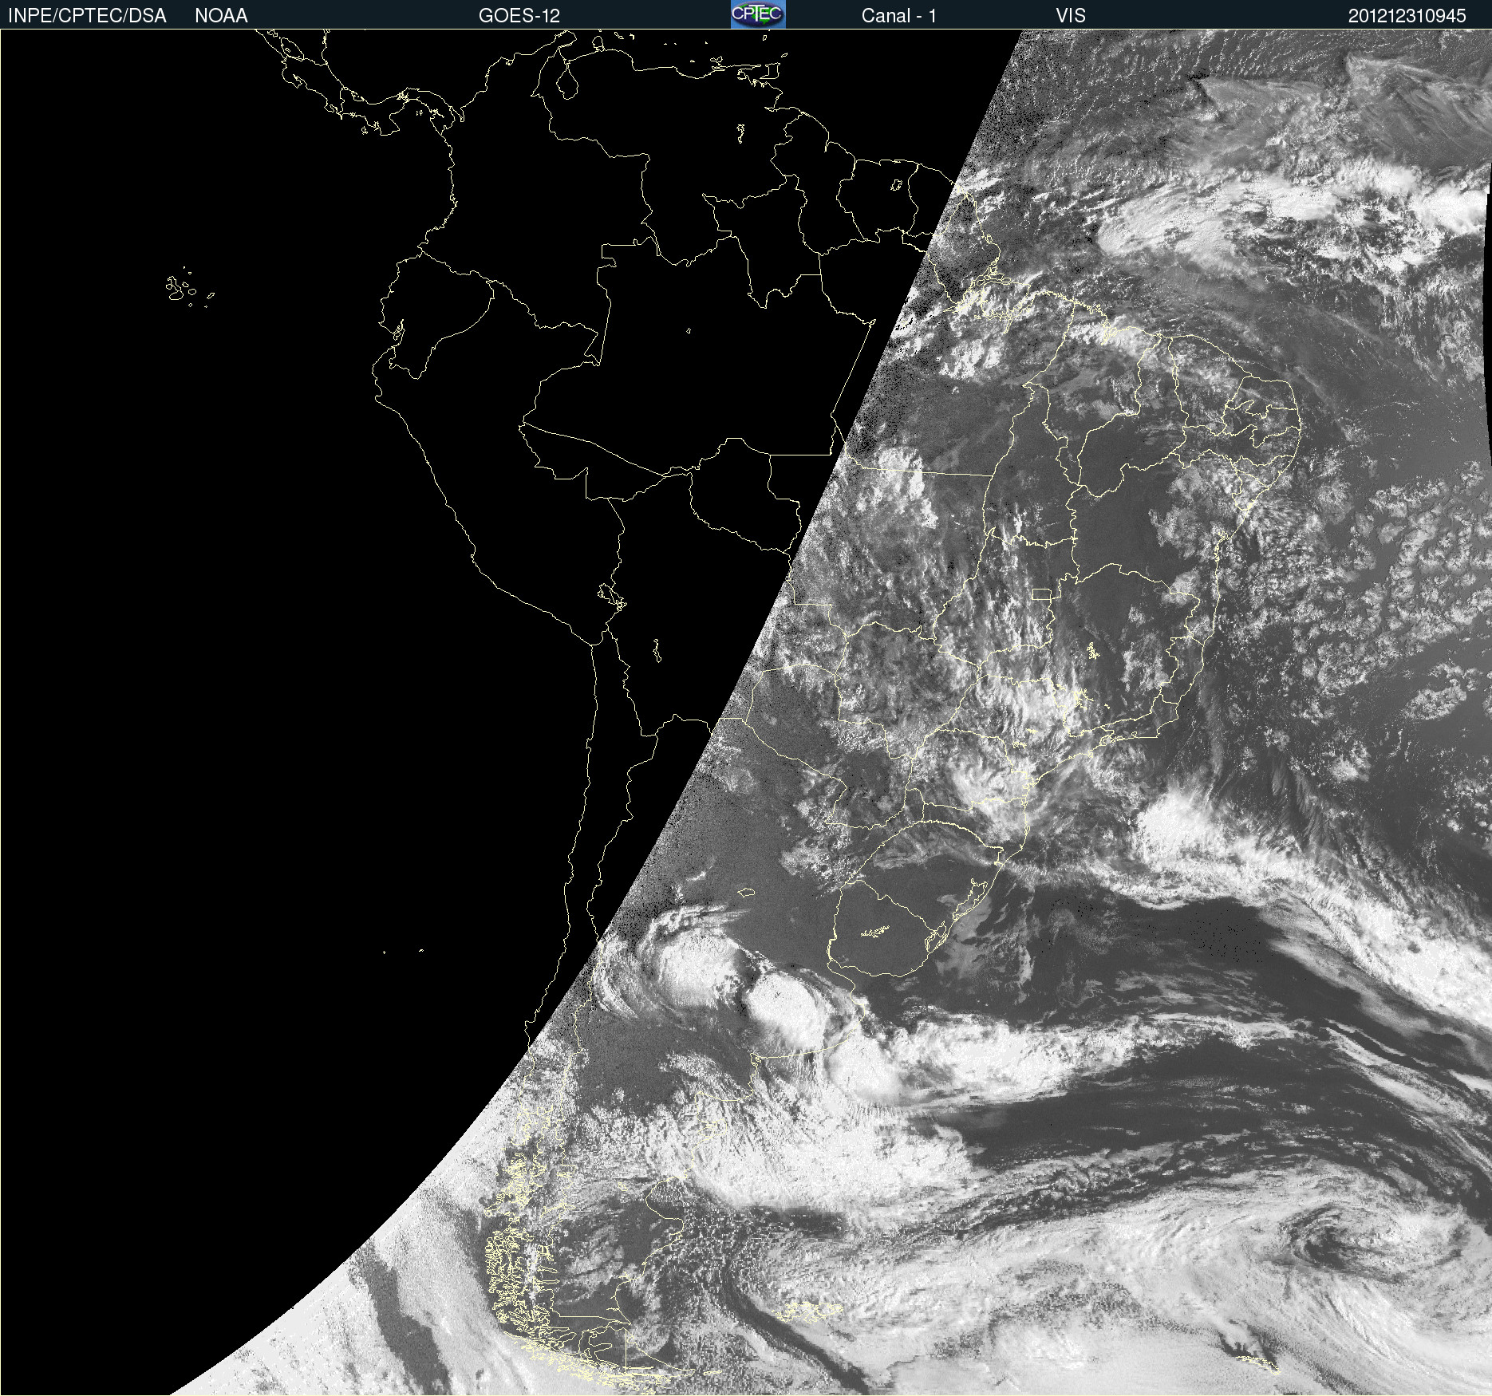This screenshot has height=1396, width=1492.
Task: Click the GOES-12 satellite label
Action: pos(519,16)
